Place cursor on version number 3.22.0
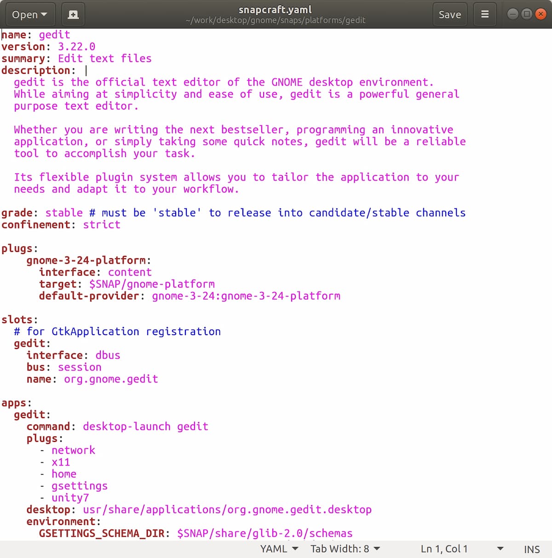Image resolution: width=552 pixels, height=558 pixels. click(76, 46)
